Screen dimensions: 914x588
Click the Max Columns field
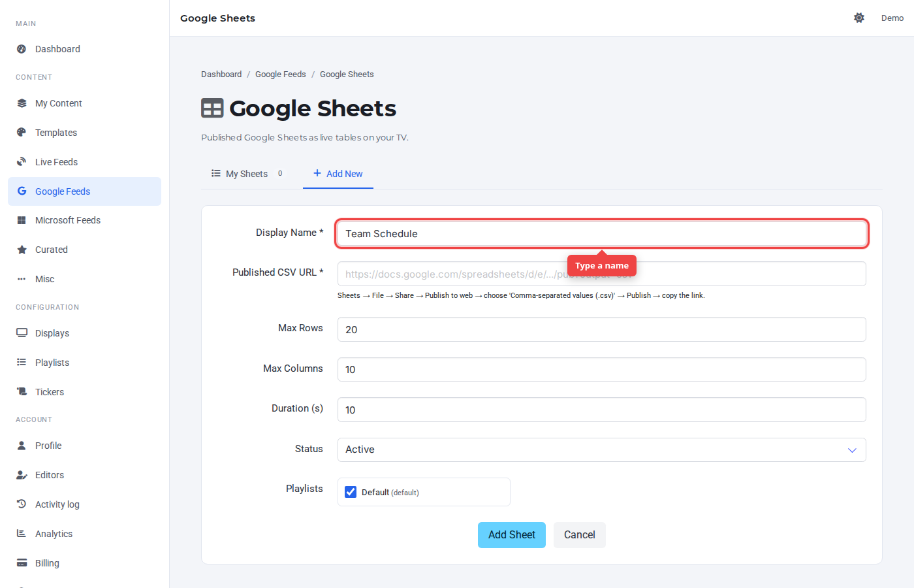coord(601,370)
